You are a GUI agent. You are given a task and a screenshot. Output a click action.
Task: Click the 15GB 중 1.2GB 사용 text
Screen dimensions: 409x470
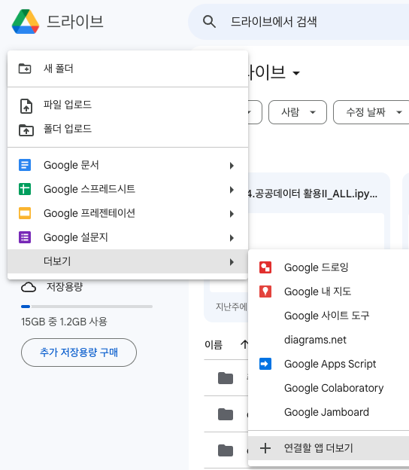click(x=64, y=322)
